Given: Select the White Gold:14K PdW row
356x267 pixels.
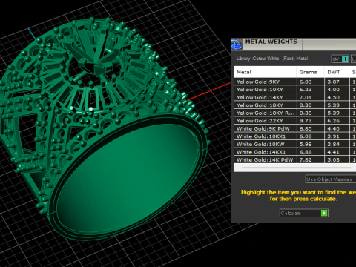Looking at the screenshot, I should point(294,160).
